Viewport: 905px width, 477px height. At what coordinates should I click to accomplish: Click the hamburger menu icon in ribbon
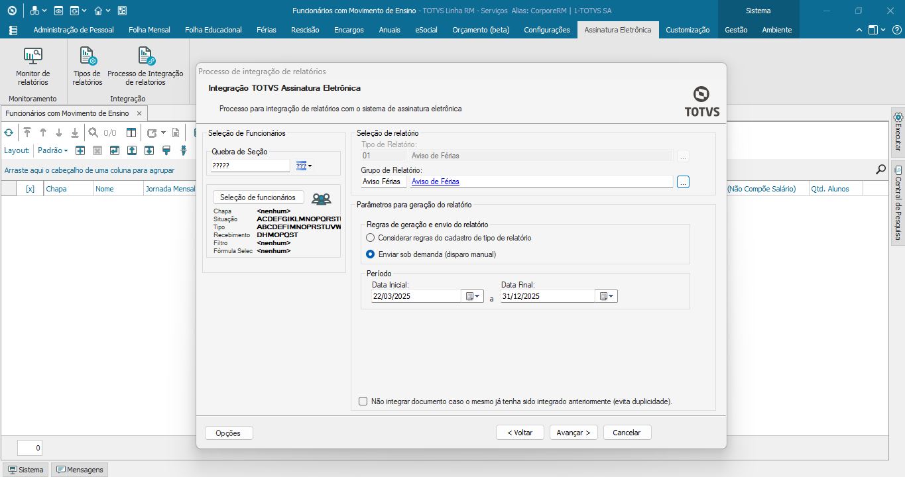[x=13, y=30]
